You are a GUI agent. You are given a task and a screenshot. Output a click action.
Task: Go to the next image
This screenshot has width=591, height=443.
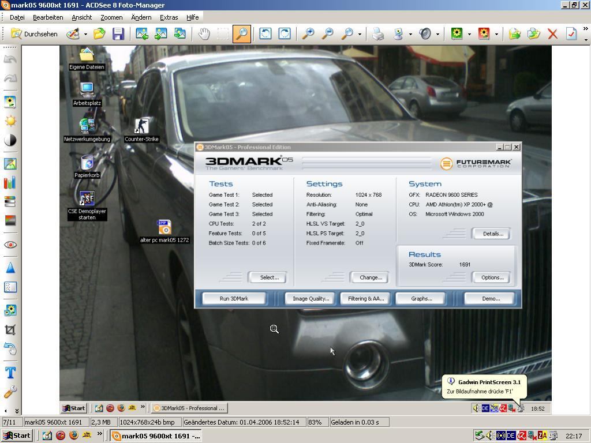tap(160, 34)
